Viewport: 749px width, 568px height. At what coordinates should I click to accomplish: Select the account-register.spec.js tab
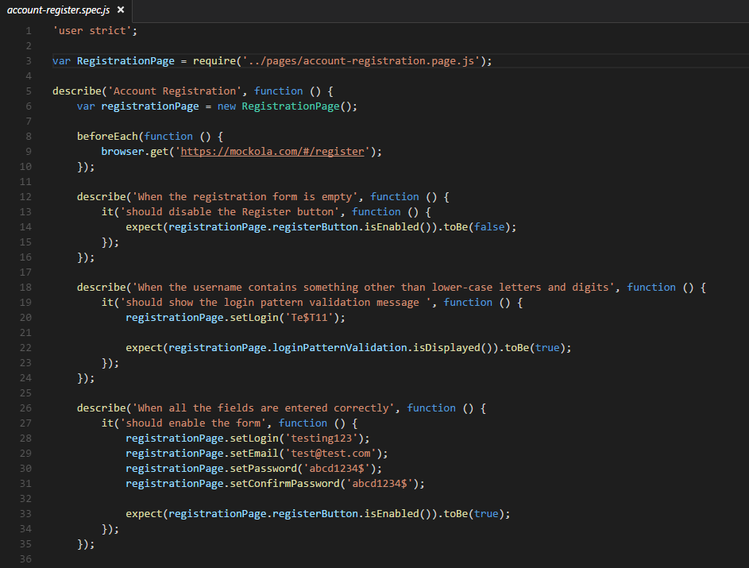(x=66, y=10)
